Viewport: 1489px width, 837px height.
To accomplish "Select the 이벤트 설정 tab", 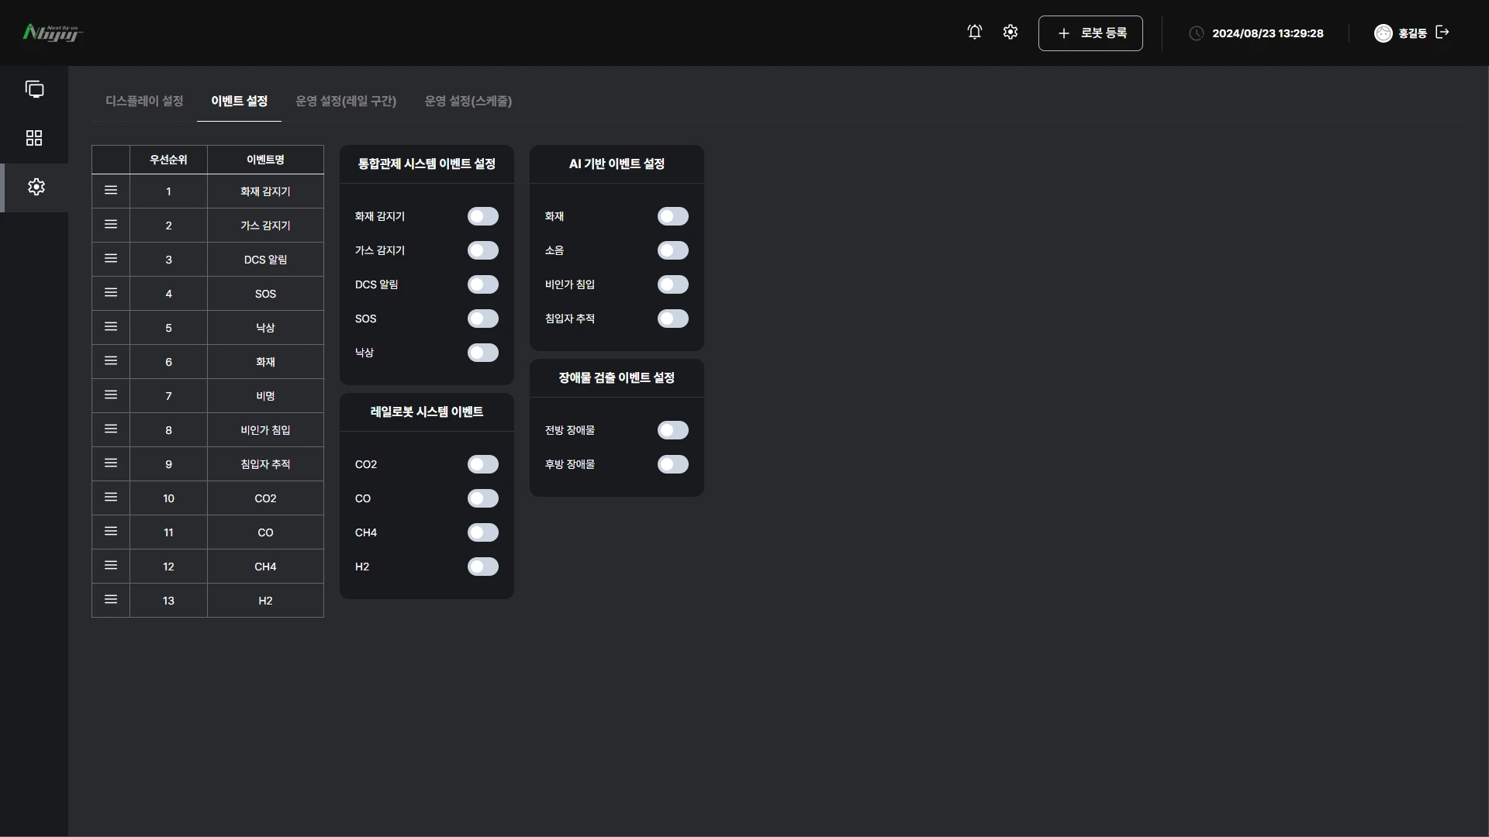I will click(x=239, y=101).
